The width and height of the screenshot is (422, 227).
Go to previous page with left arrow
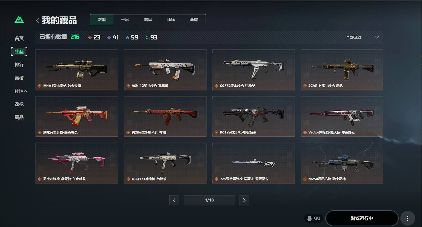(174, 200)
